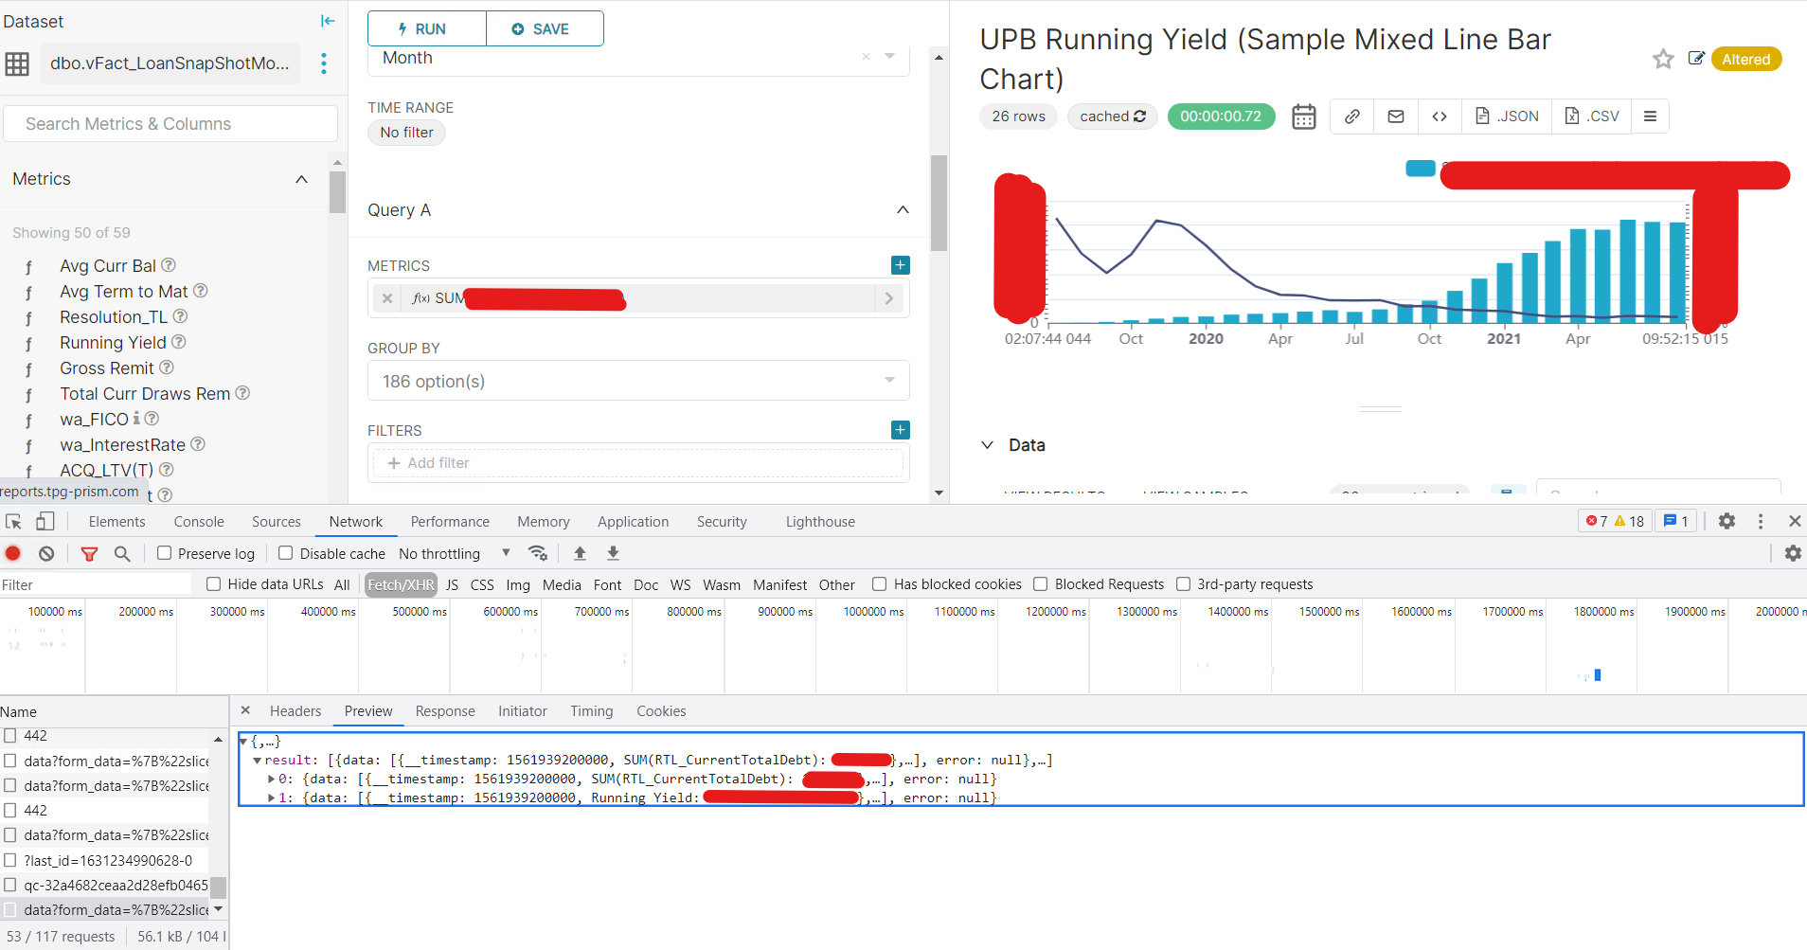Open the dataset three-dot options menu
The image size is (1807, 950).
pos(323,63)
